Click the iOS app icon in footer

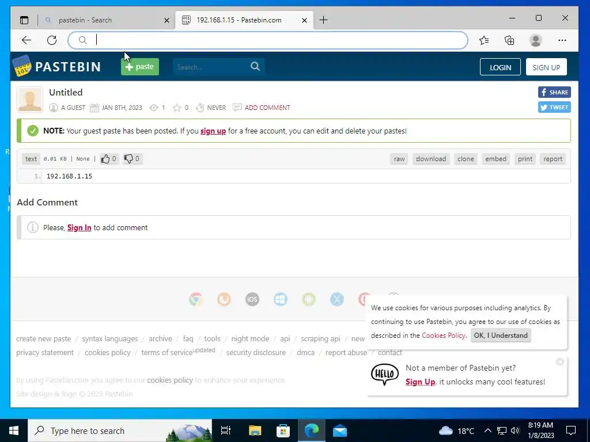click(252, 299)
